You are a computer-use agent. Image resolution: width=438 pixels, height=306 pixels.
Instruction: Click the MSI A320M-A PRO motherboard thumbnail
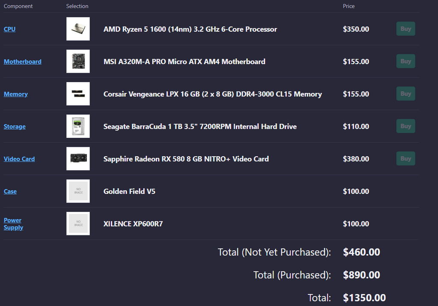tap(78, 61)
